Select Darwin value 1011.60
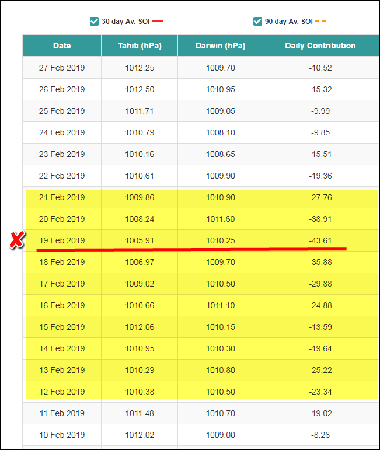 pyautogui.click(x=221, y=219)
